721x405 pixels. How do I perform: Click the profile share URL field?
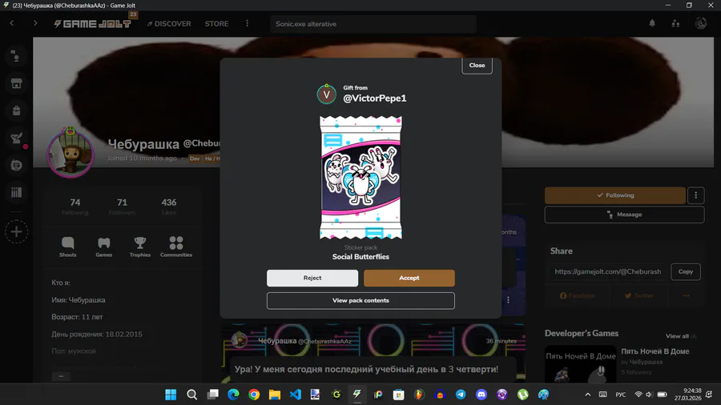coord(608,271)
